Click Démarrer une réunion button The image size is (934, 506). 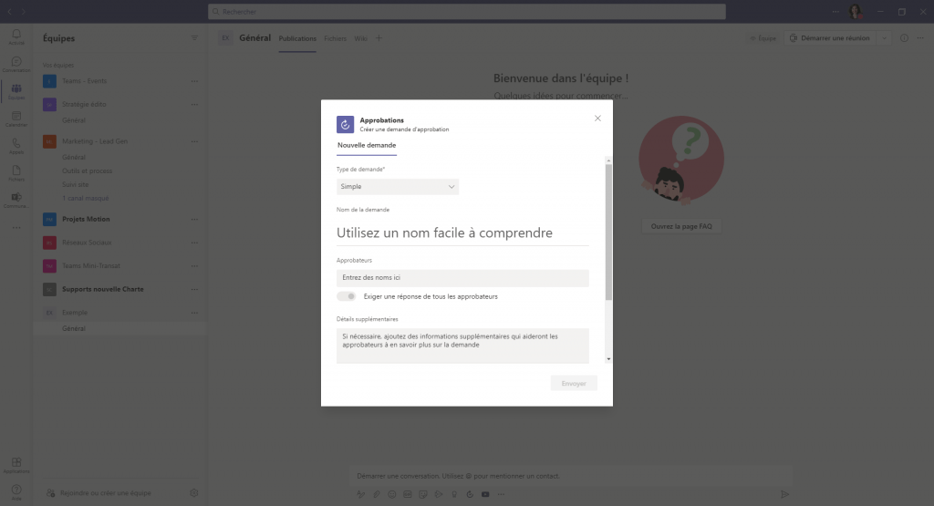pos(830,38)
